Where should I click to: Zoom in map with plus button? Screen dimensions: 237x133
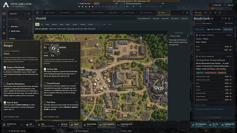tap(95, 24)
